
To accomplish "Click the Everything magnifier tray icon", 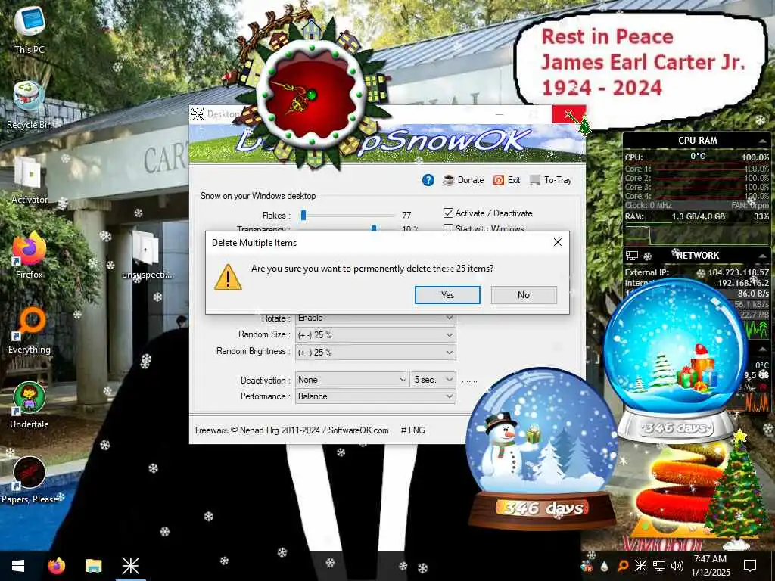I will point(622,566).
